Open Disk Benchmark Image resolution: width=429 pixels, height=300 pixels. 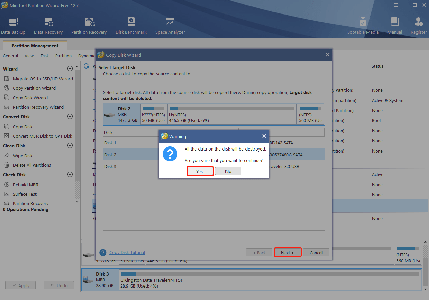pyautogui.click(x=131, y=26)
